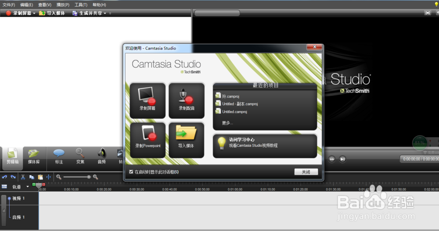Open the toolbar options overflow arrow

pos(110,13)
